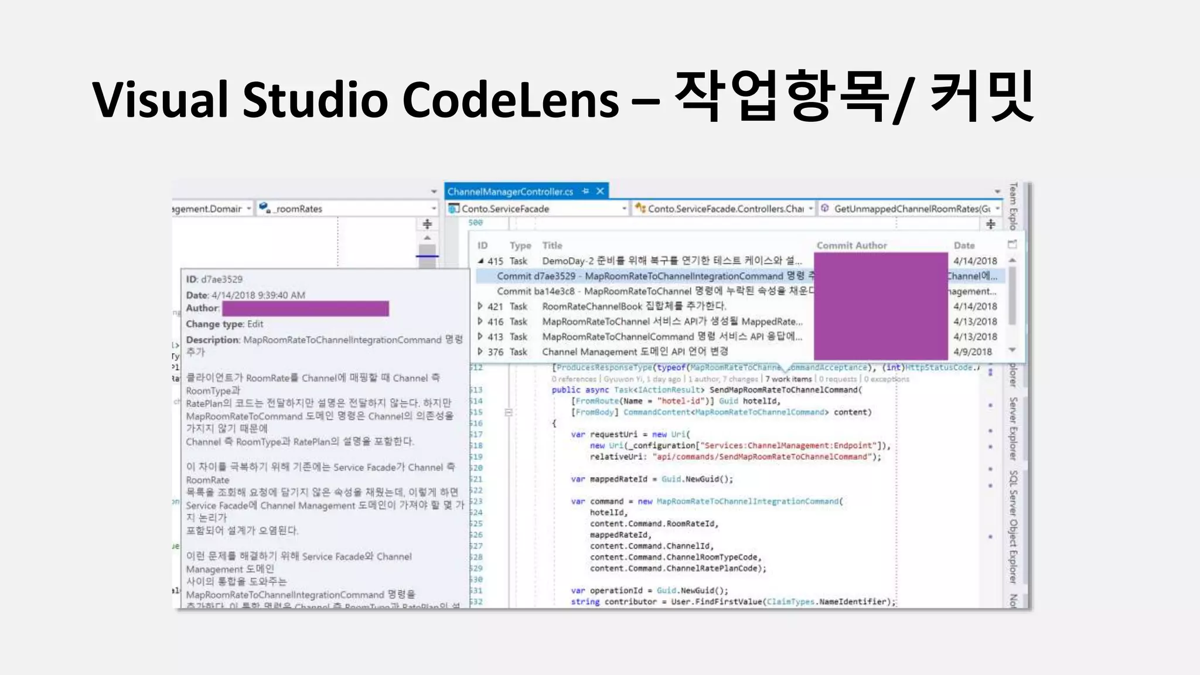Open the GetUnmappedChannelRoomRates member dropdown
Viewport: 1200px width, 675px height.
coord(997,209)
